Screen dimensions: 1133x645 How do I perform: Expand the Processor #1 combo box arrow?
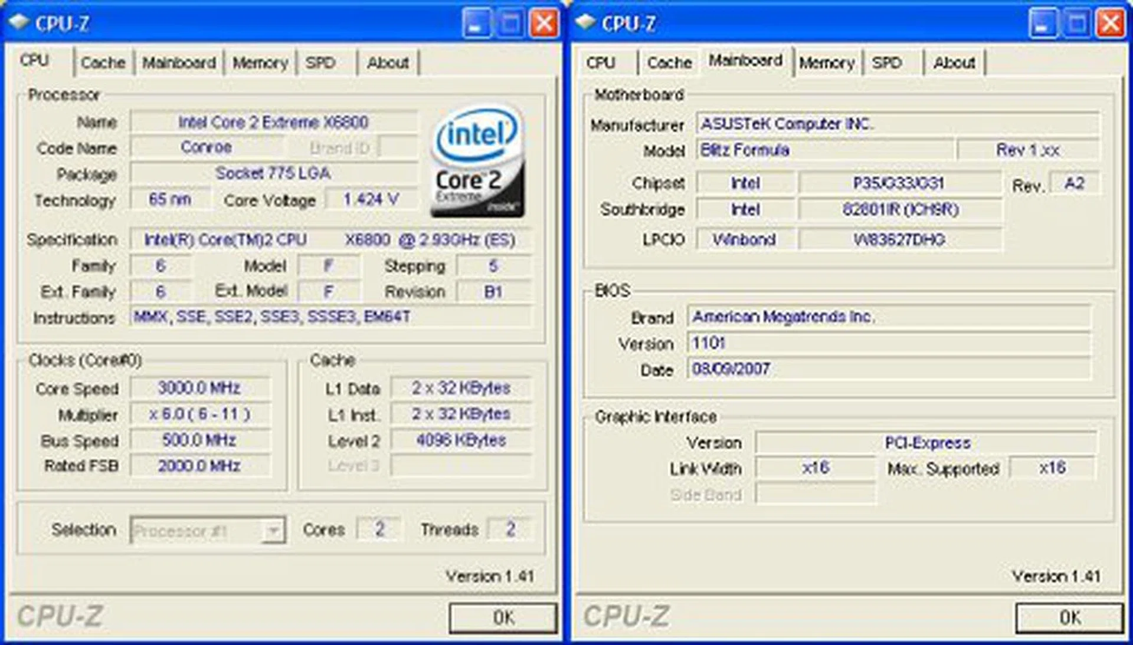[x=273, y=530]
